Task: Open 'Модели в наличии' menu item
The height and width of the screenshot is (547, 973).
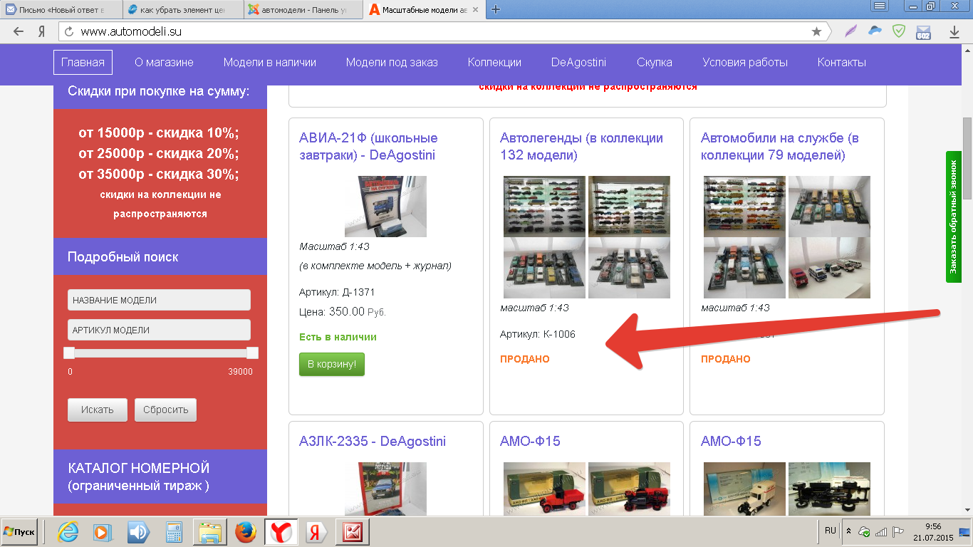Action: [x=269, y=62]
